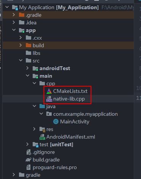Click the C++ file icon of native-lib.cpp
This screenshot has width=141, height=179.
(49, 99)
